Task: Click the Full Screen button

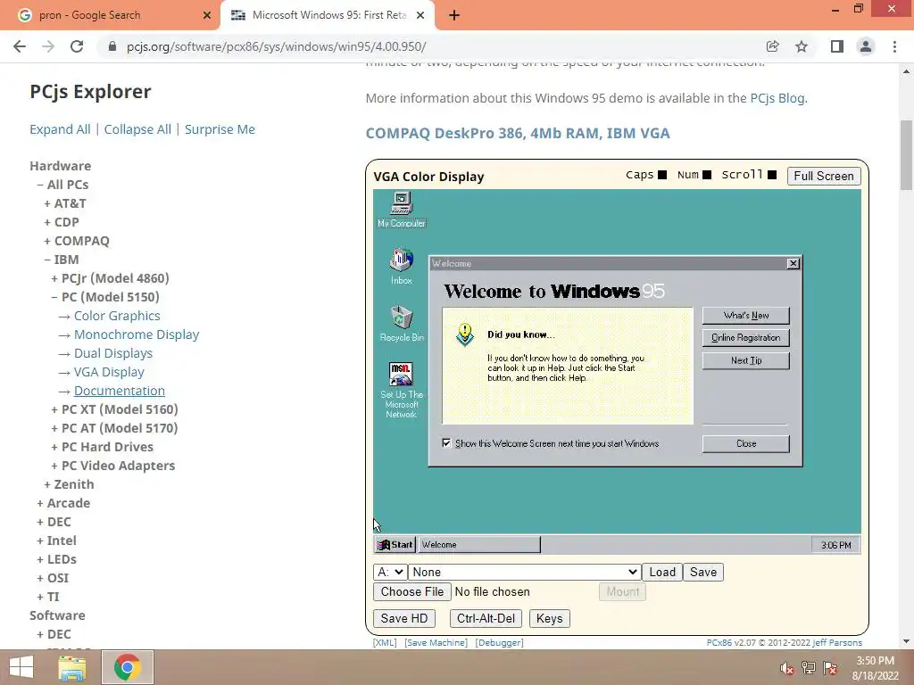Action: coord(824,176)
